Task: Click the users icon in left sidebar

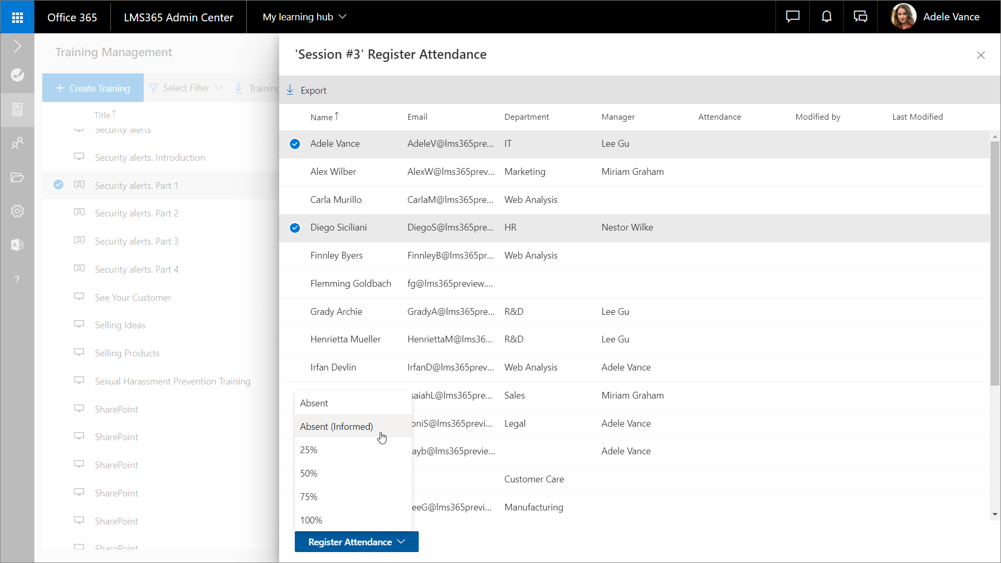Action: [17, 143]
